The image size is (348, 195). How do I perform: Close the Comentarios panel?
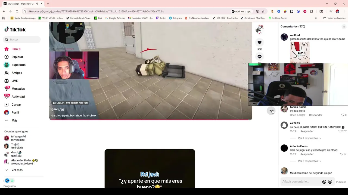(x=344, y=27)
